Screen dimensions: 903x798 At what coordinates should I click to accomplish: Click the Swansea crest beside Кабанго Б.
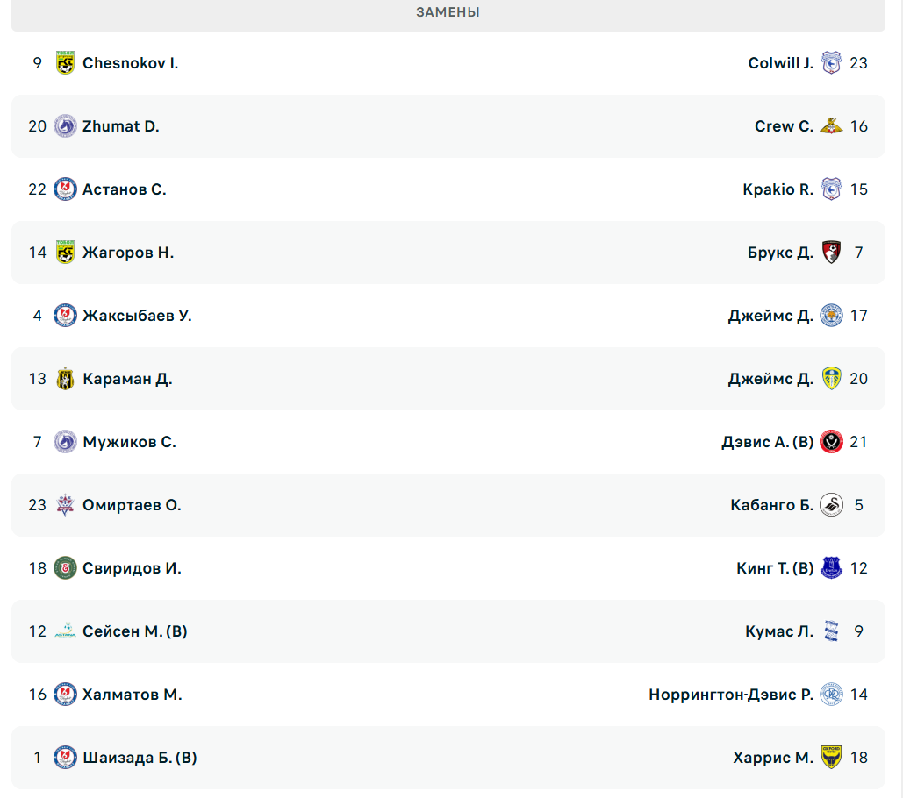pyautogui.click(x=831, y=505)
